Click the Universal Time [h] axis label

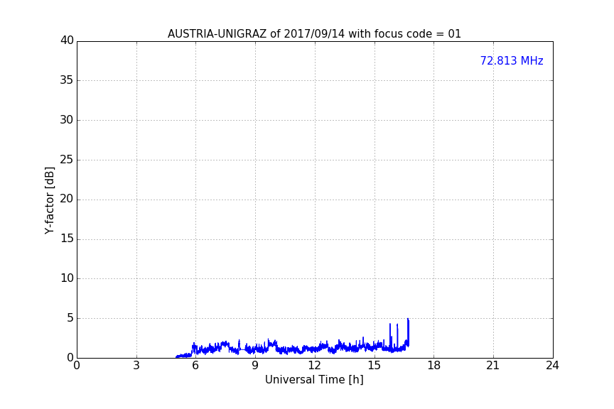point(314,379)
